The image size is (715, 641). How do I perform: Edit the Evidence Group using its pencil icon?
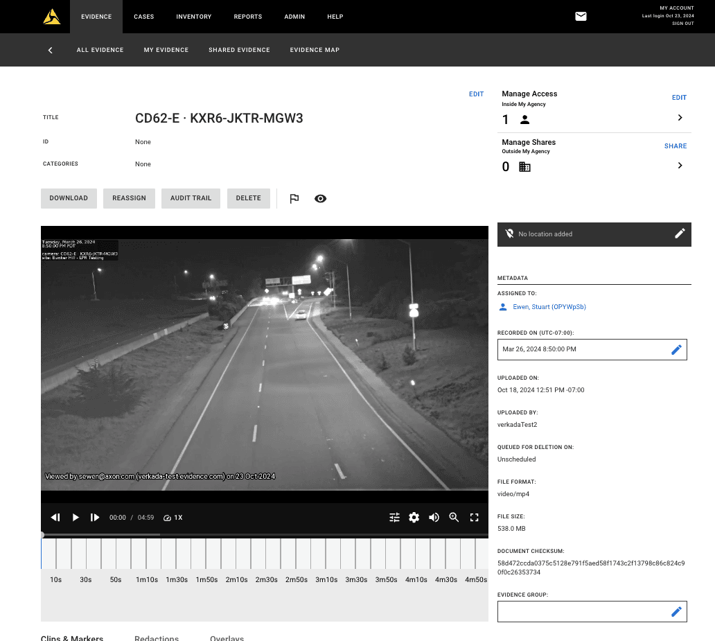[x=676, y=611]
